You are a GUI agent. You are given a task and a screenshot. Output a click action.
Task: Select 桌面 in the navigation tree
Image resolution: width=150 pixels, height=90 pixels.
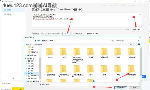pyautogui.click(x=32, y=73)
